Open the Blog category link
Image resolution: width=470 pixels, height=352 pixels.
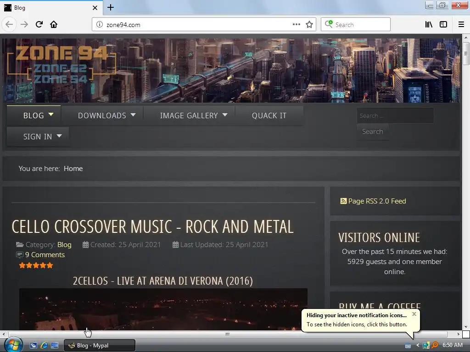(x=64, y=245)
